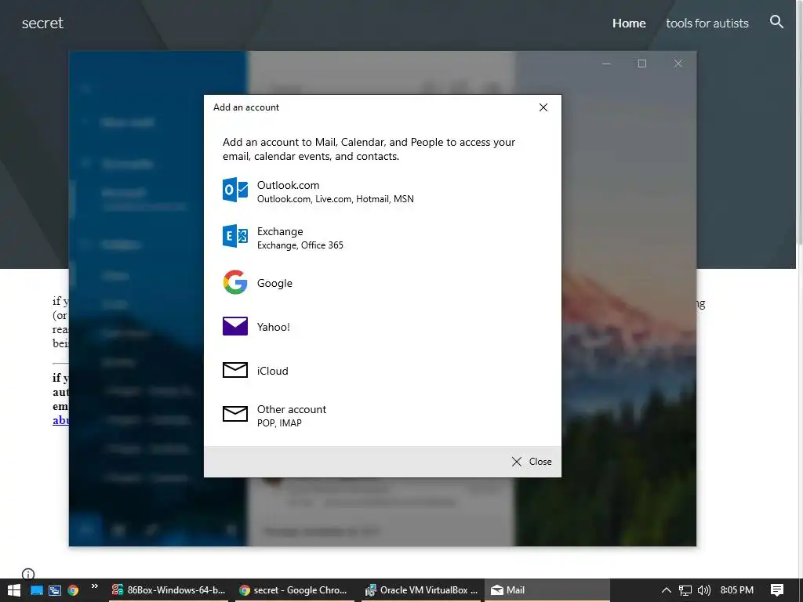Open the desktop taskbar icon beside Start
This screenshot has height=602, width=803.
point(36,590)
